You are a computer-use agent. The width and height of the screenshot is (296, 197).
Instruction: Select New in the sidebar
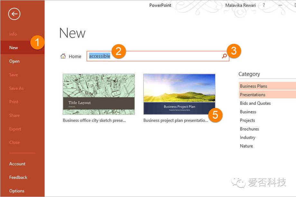click(22, 48)
